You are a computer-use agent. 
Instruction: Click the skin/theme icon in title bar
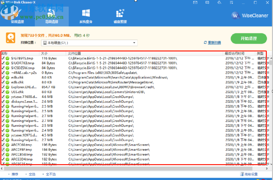click(x=219, y=3)
